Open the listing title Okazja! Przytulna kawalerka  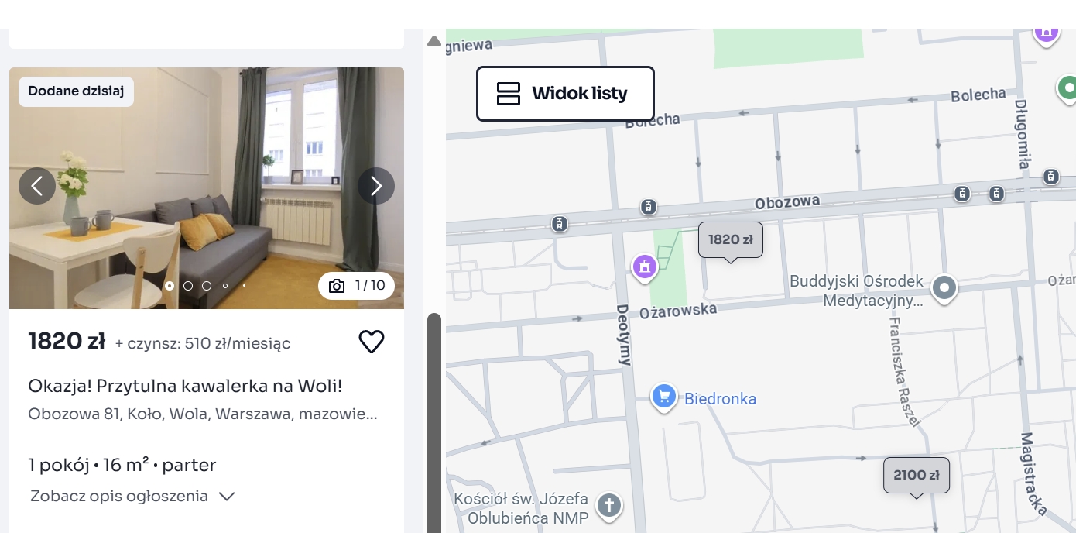pyautogui.click(x=185, y=386)
